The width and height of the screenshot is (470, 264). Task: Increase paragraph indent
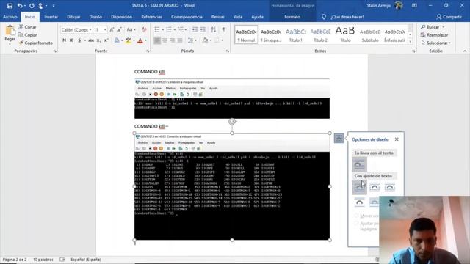click(203, 29)
